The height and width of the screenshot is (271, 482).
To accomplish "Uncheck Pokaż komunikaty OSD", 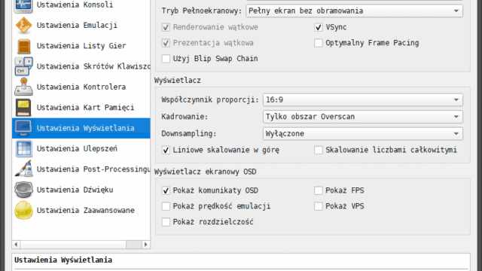I will tap(166, 190).
